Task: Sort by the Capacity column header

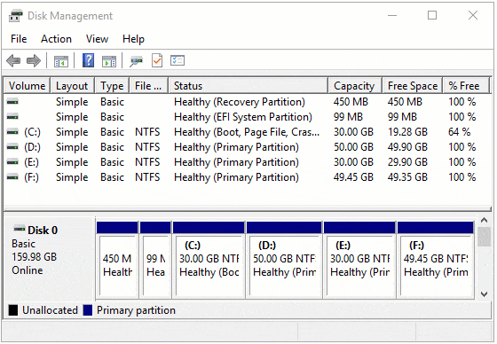Action: 355,85
